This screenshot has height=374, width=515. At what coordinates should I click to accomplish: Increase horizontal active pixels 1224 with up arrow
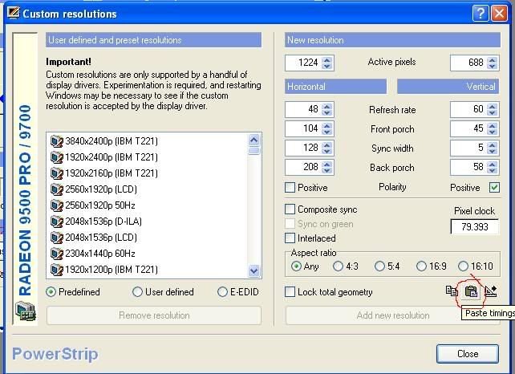pyautogui.click(x=326, y=59)
